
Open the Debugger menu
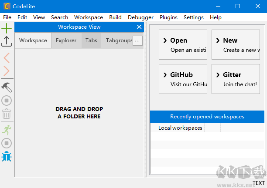[140, 17]
